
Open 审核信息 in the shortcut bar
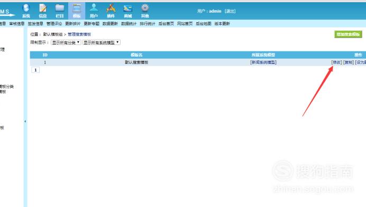coord(17,24)
